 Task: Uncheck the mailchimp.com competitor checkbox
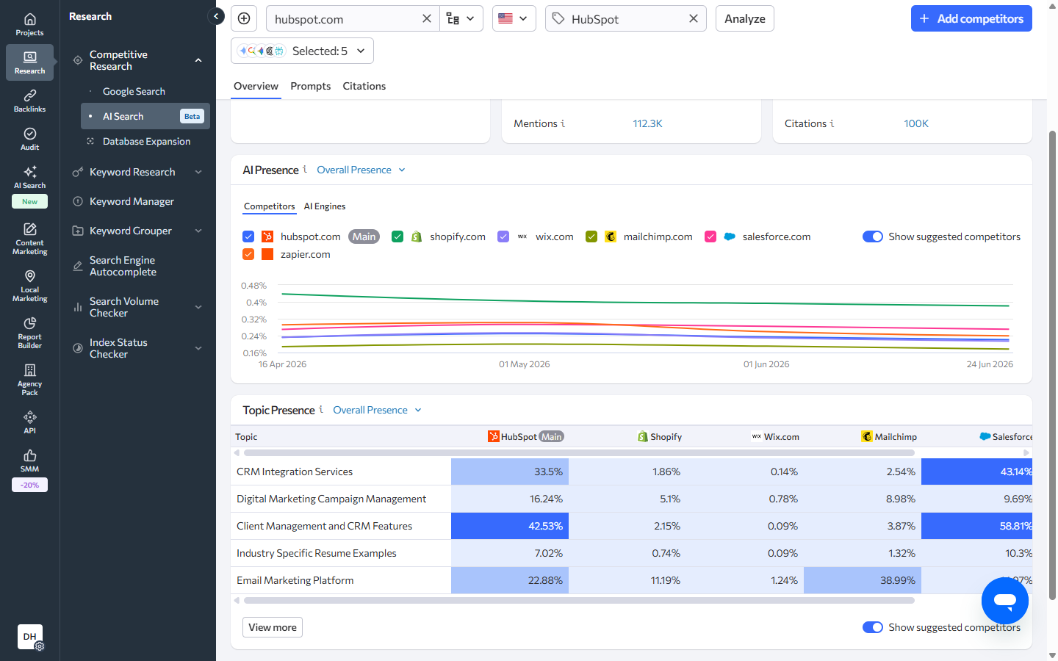[591, 236]
